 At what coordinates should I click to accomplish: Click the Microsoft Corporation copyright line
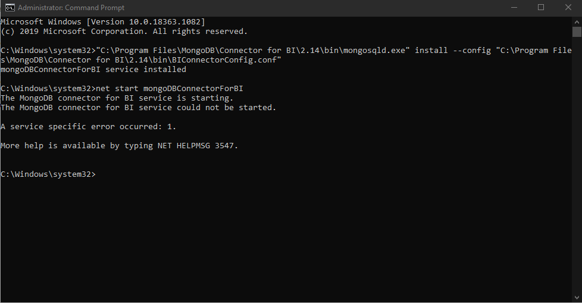click(124, 31)
